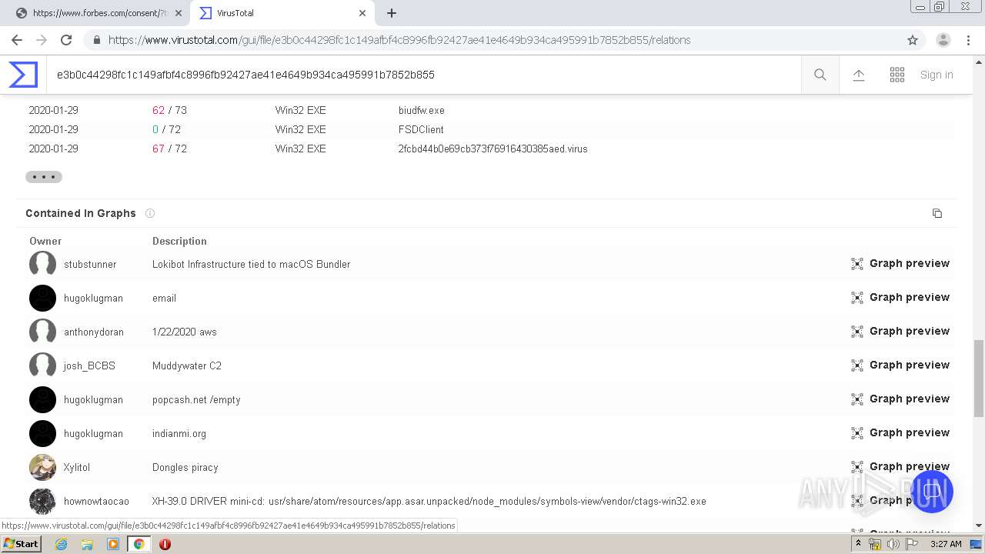This screenshot has width=985, height=554.
Task: Show hidden tray icons arrow
Action: click(858, 544)
